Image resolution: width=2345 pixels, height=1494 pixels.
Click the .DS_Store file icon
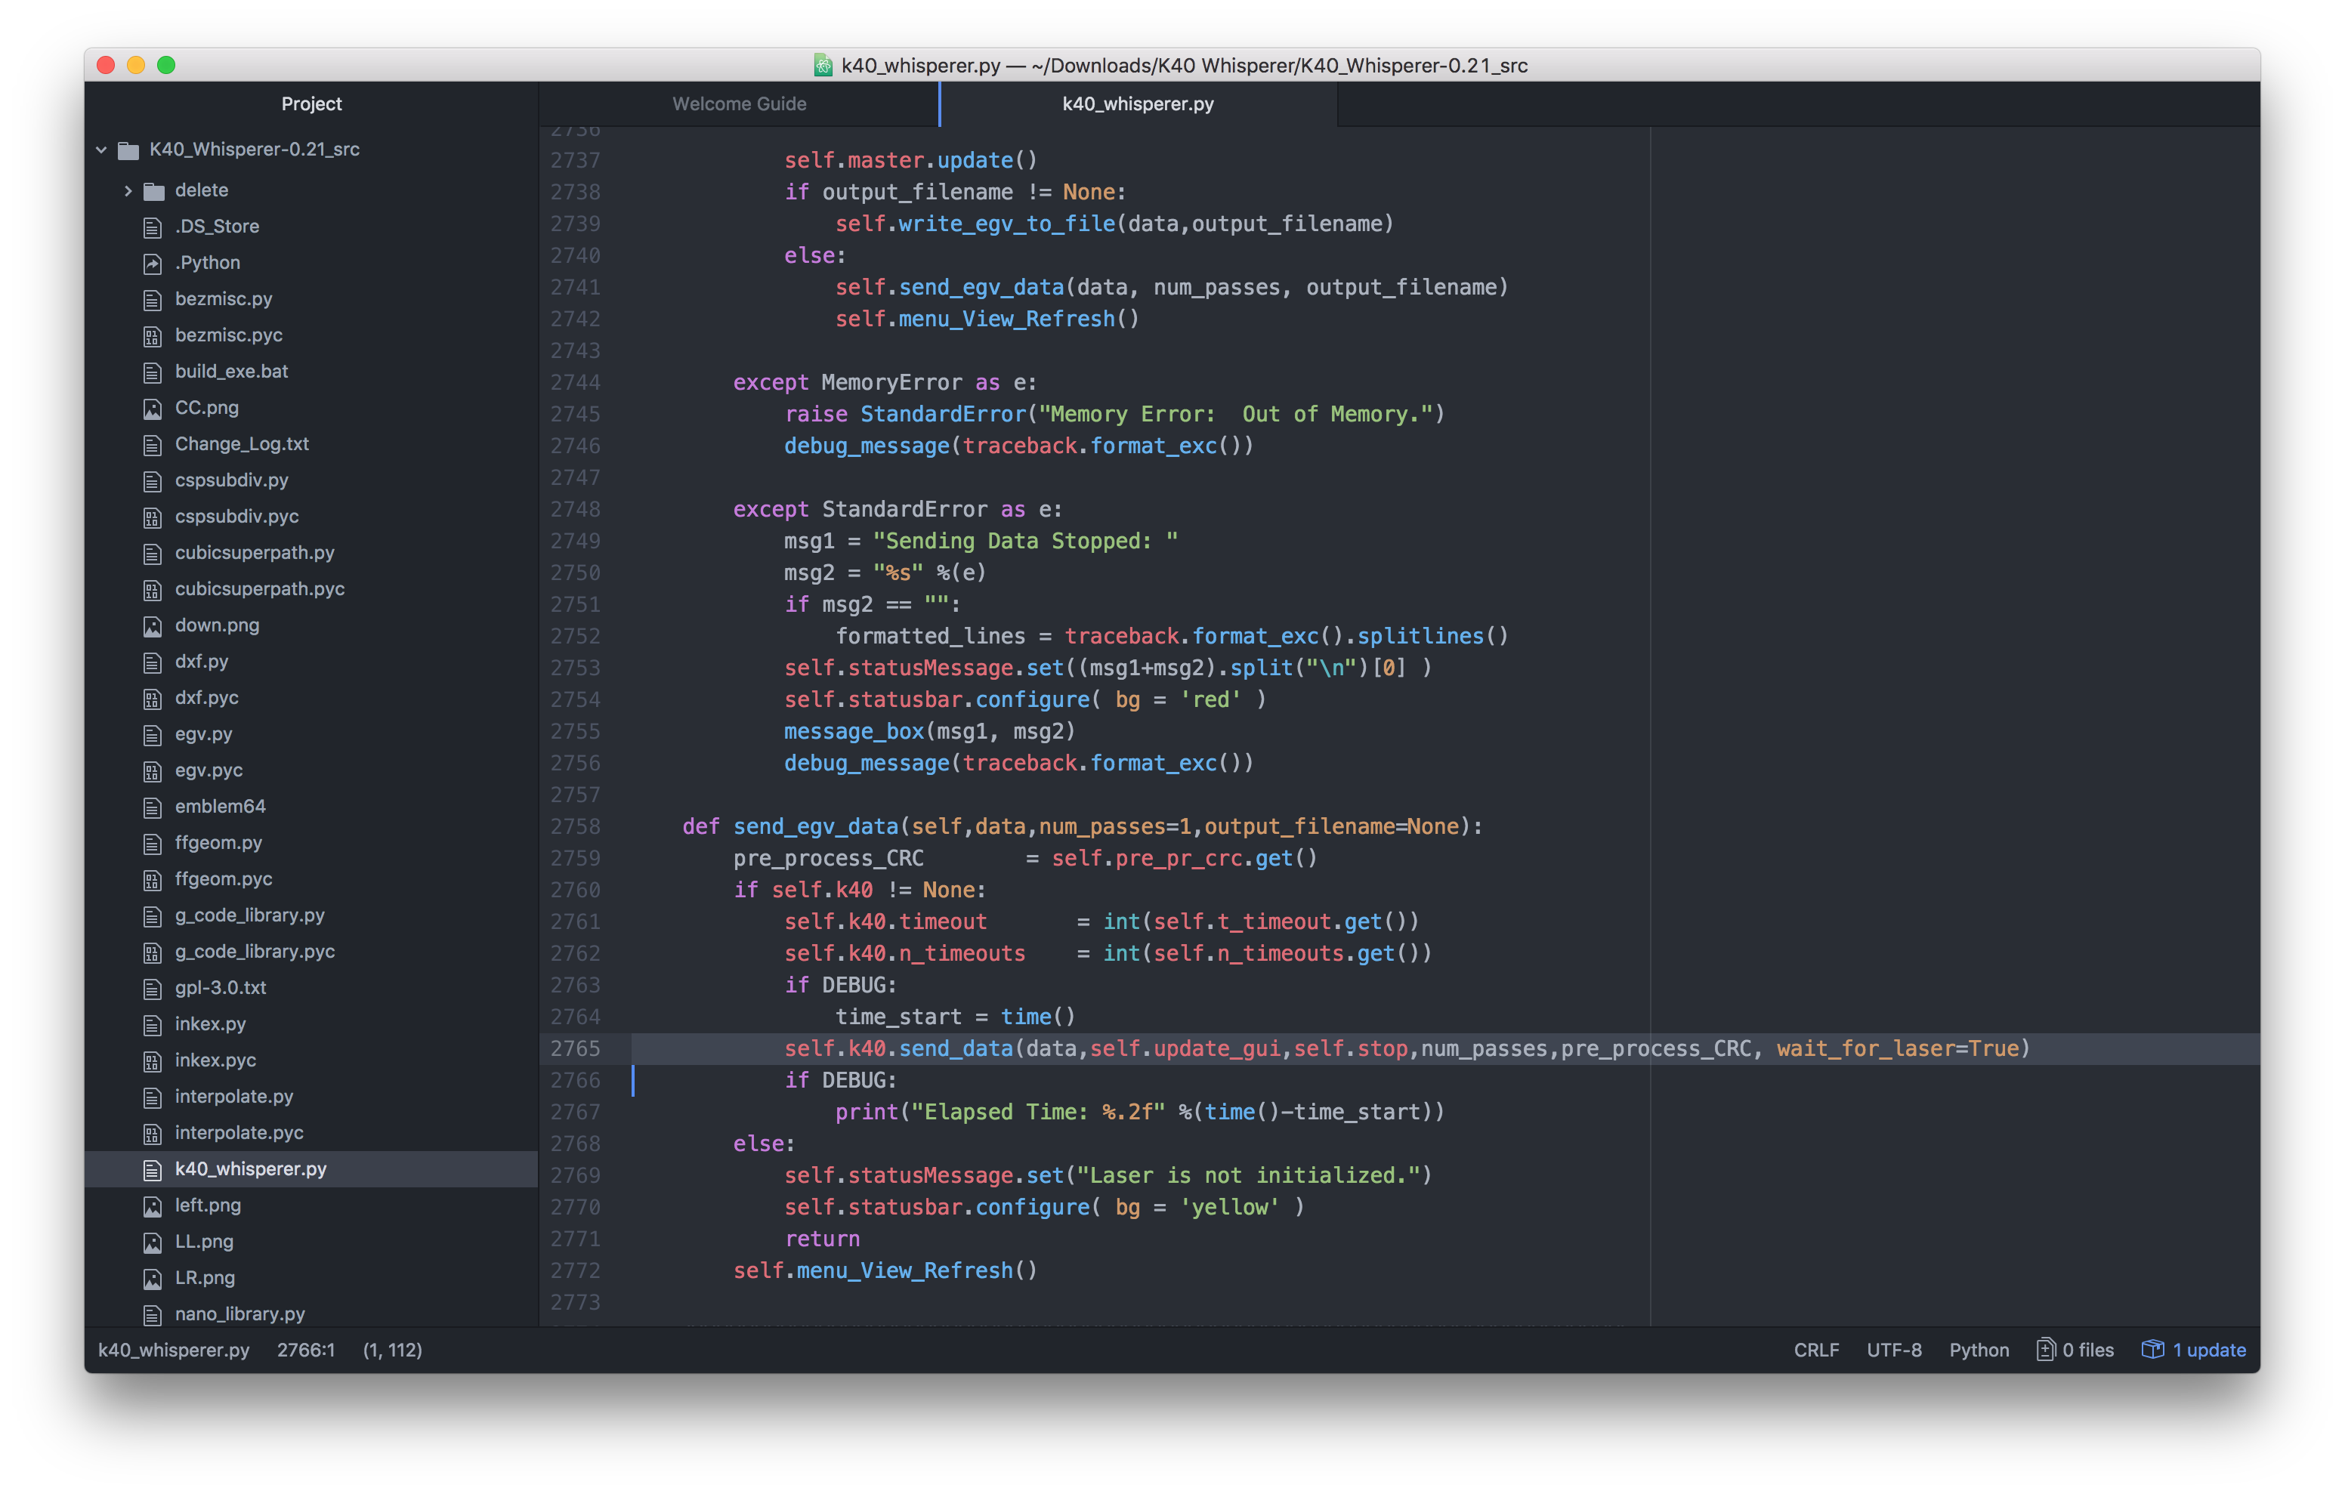pyautogui.click(x=153, y=227)
